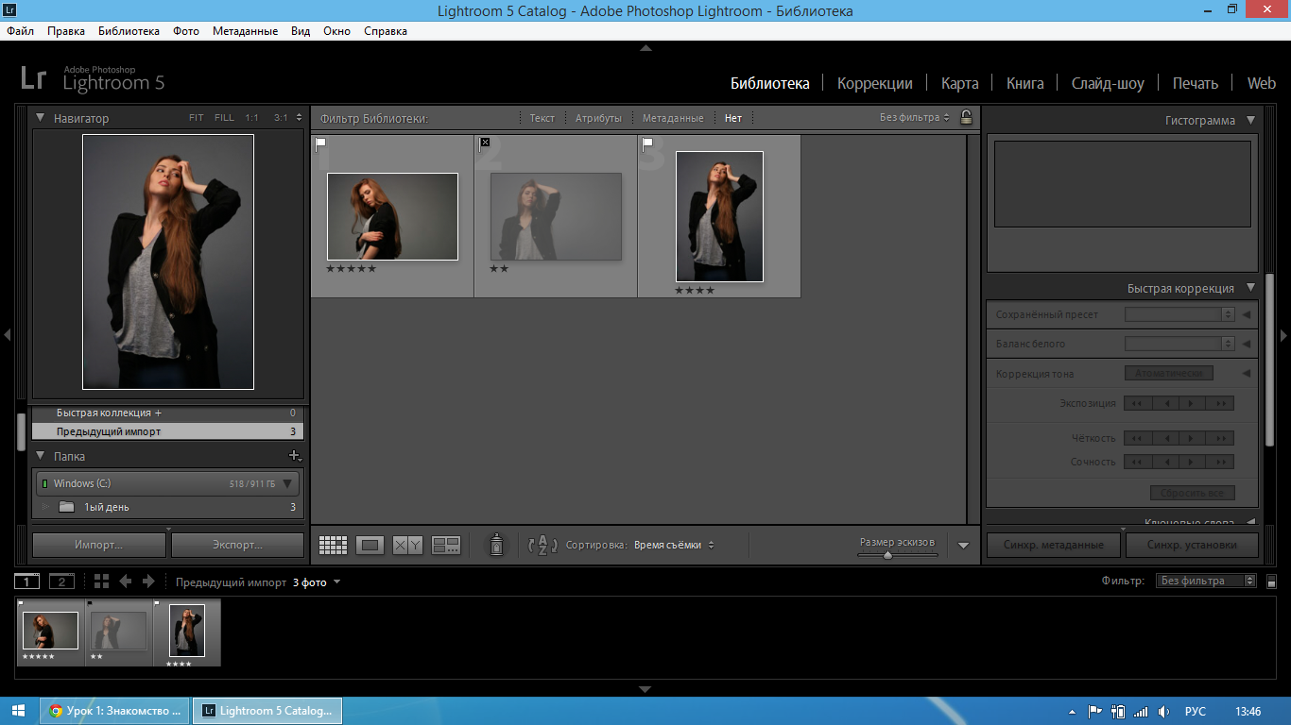Decrease Экспозиция with double left arrow
This screenshot has height=725, width=1291.
pyautogui.click(x=1137, y=403)
